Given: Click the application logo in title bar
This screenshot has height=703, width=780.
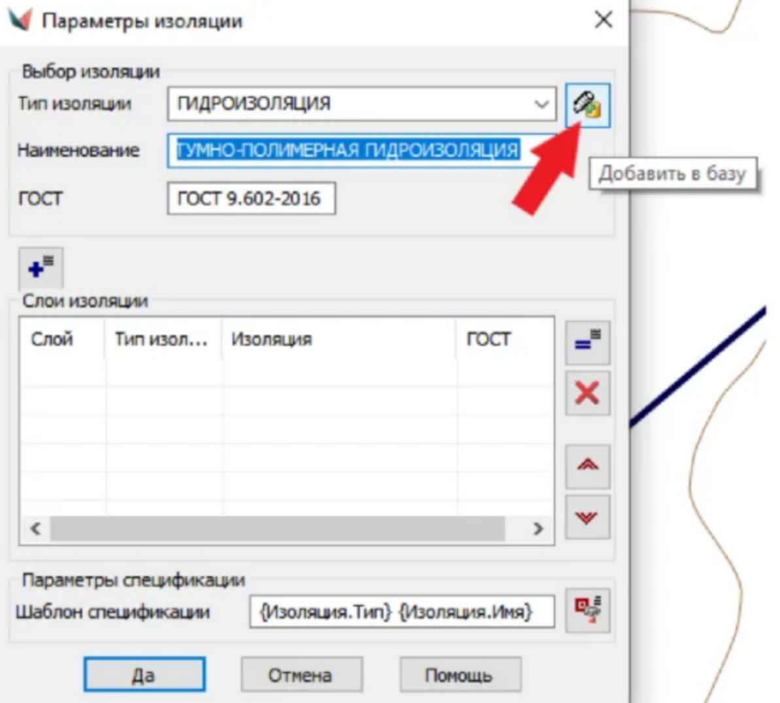Looking at the screenshot, I should pyautogui.click(x=19, y=20).
